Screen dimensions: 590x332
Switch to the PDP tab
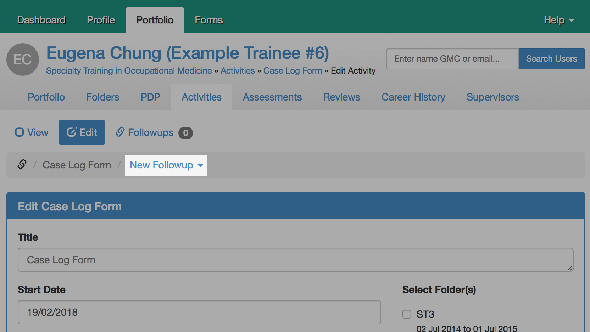pos(150,97)
